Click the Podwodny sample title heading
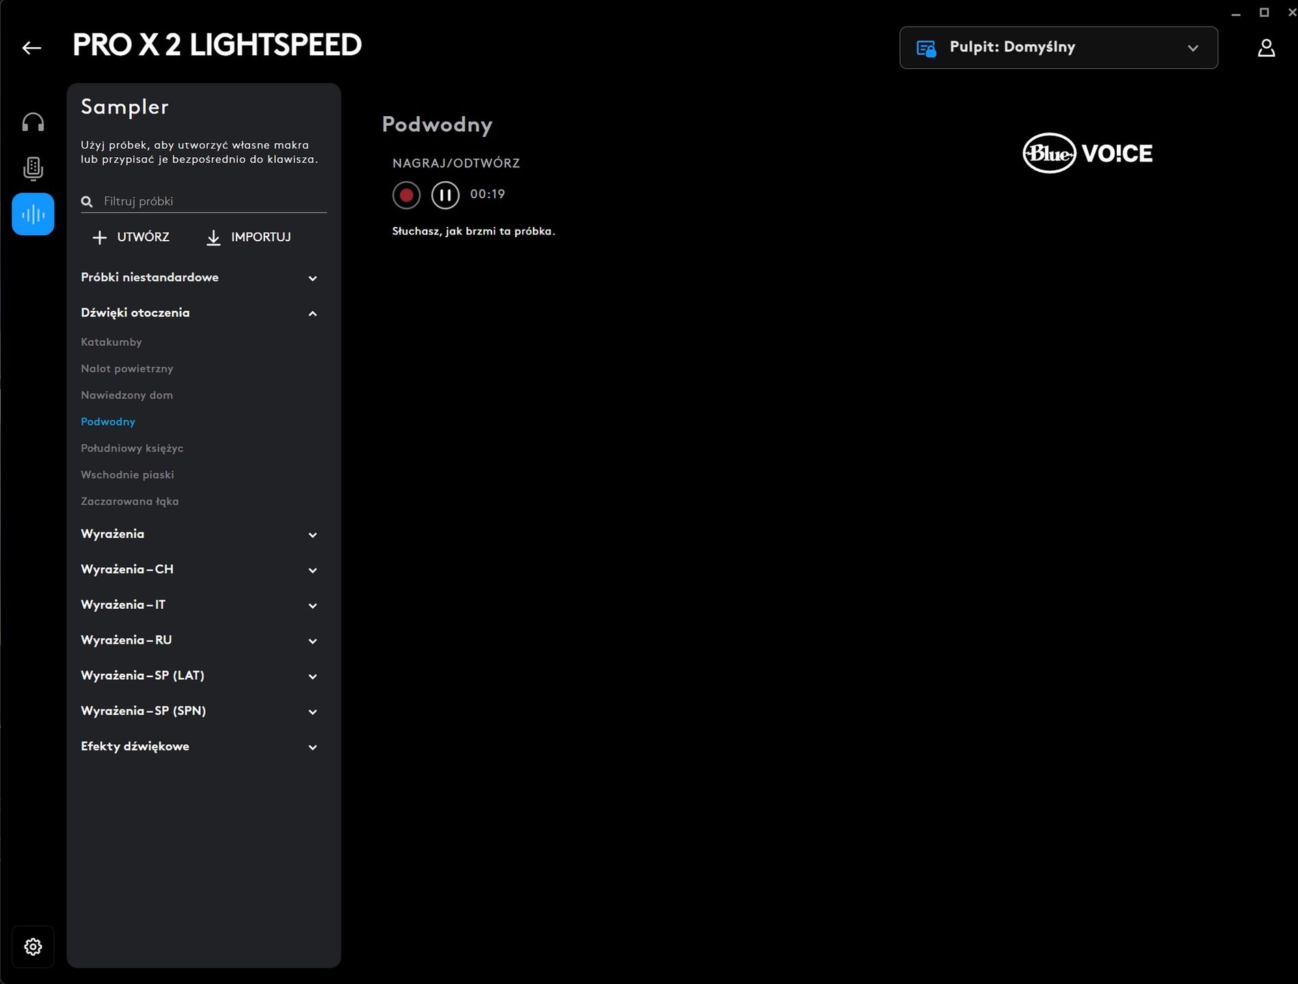1298x984 pixels. (437, 125)
